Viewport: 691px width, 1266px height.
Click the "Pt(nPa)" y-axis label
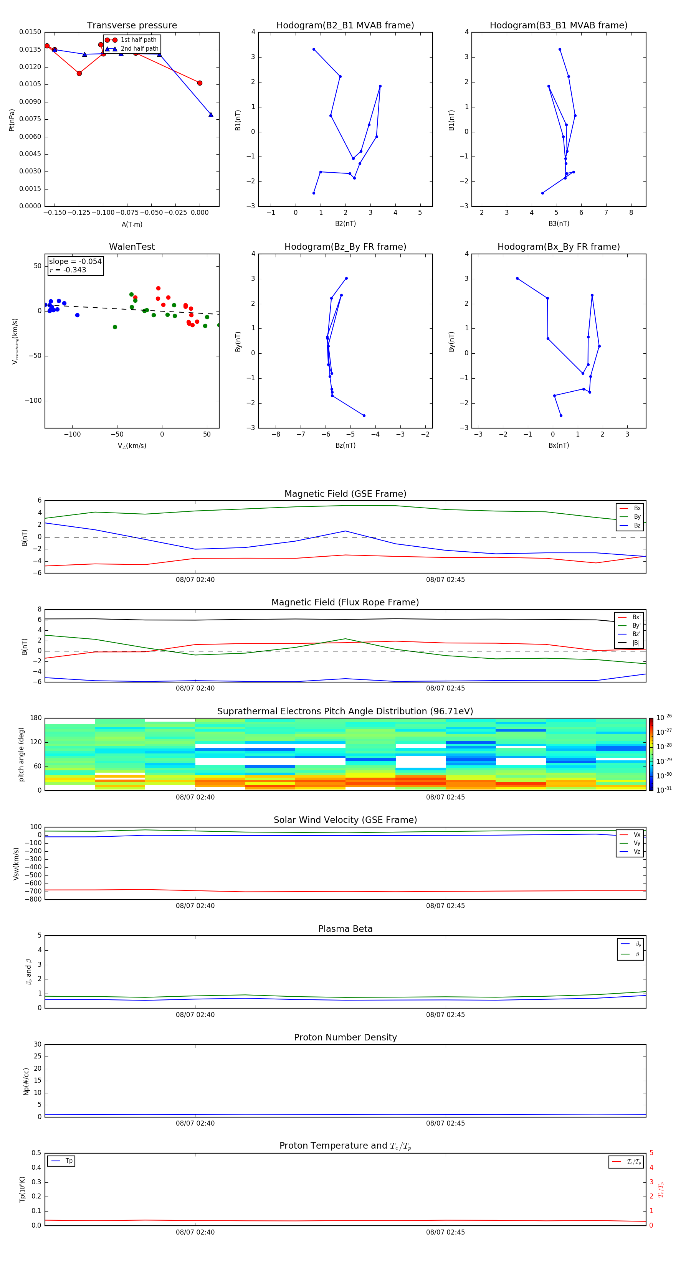(x=12, y=120)
